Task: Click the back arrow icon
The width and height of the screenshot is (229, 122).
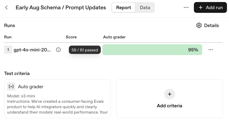Action: (x=6, y=7)
